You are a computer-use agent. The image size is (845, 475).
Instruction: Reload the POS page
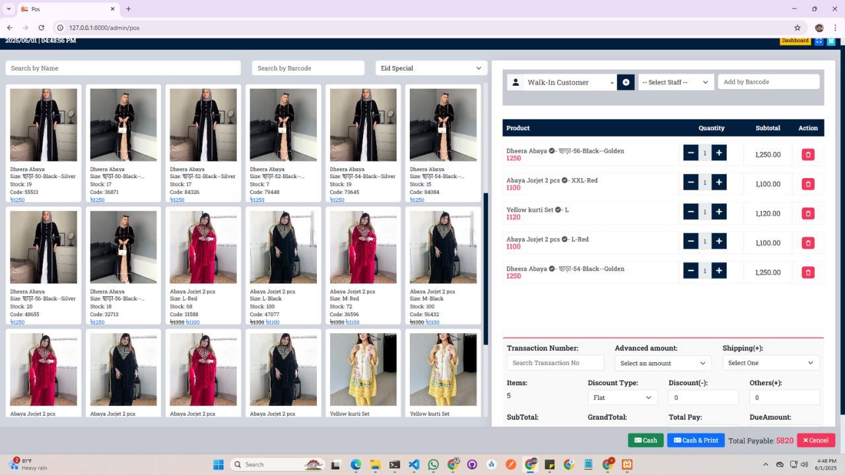(x=41, y=28)
